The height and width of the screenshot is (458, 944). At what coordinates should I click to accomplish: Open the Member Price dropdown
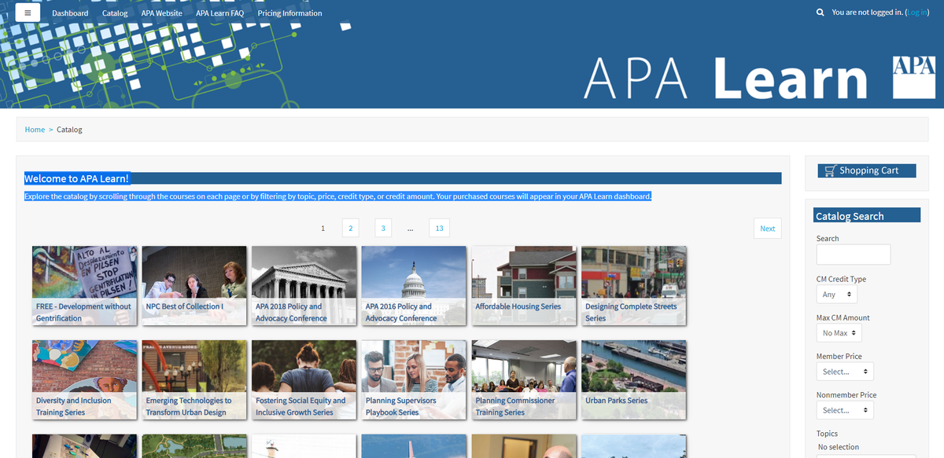[845, 372]
